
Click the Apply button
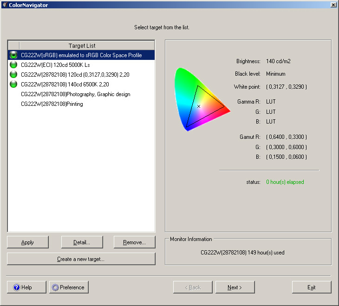tap(28, 242)
